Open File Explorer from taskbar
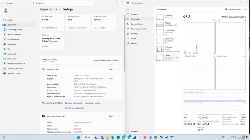The image size is (250, 140). (107, 137)
